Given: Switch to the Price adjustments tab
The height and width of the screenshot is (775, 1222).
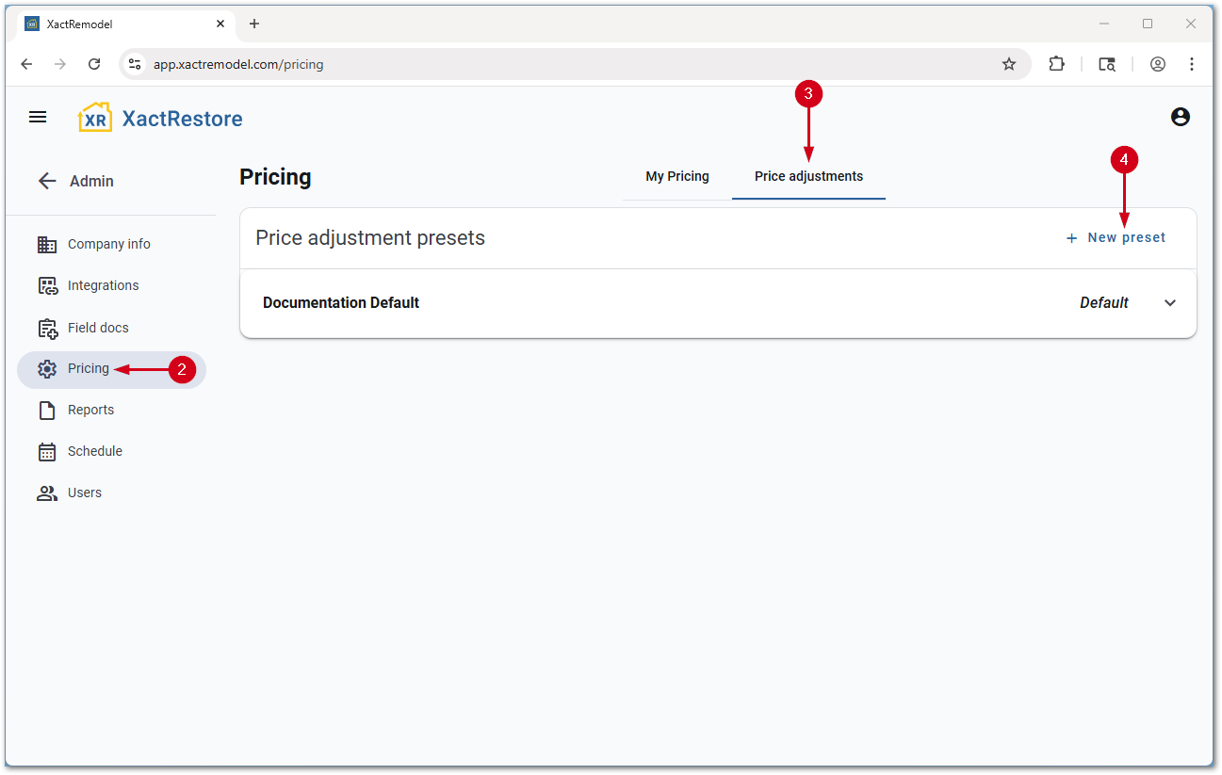Looking at the screenshot, I should [808, 176].
